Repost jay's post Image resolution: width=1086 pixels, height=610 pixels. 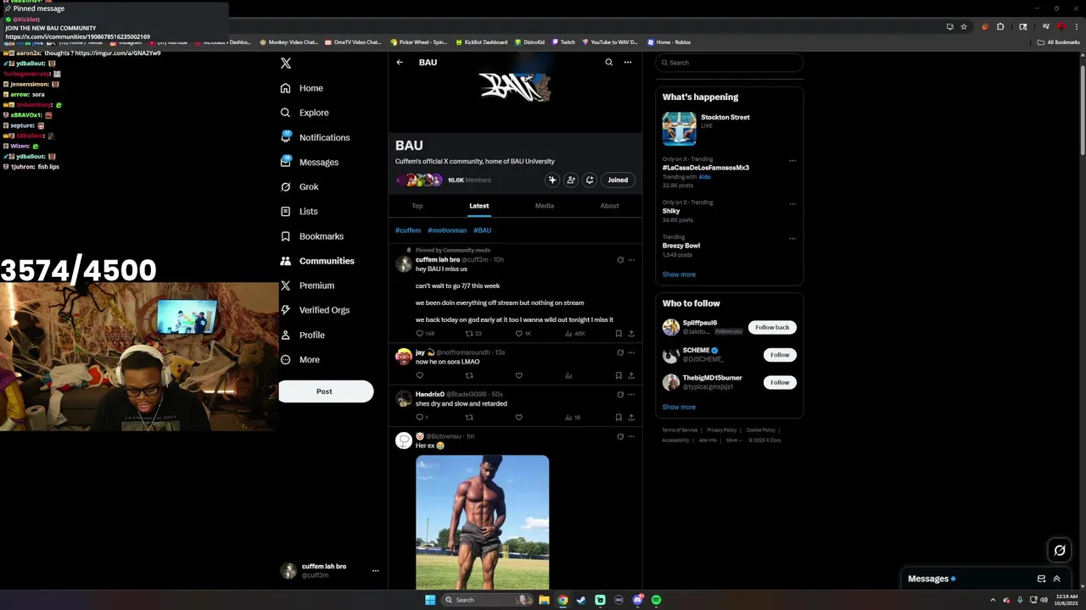[x=469, y=375]
